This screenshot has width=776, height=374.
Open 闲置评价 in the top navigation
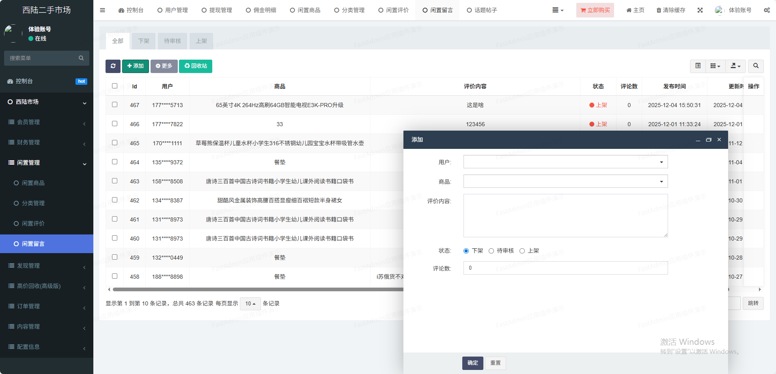(393, 10)
